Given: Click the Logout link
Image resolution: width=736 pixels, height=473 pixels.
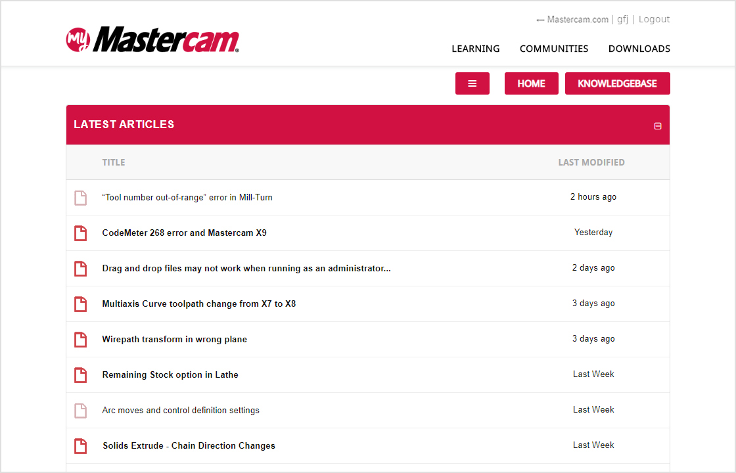Looking at the screenshot, I should pos(655,20).
